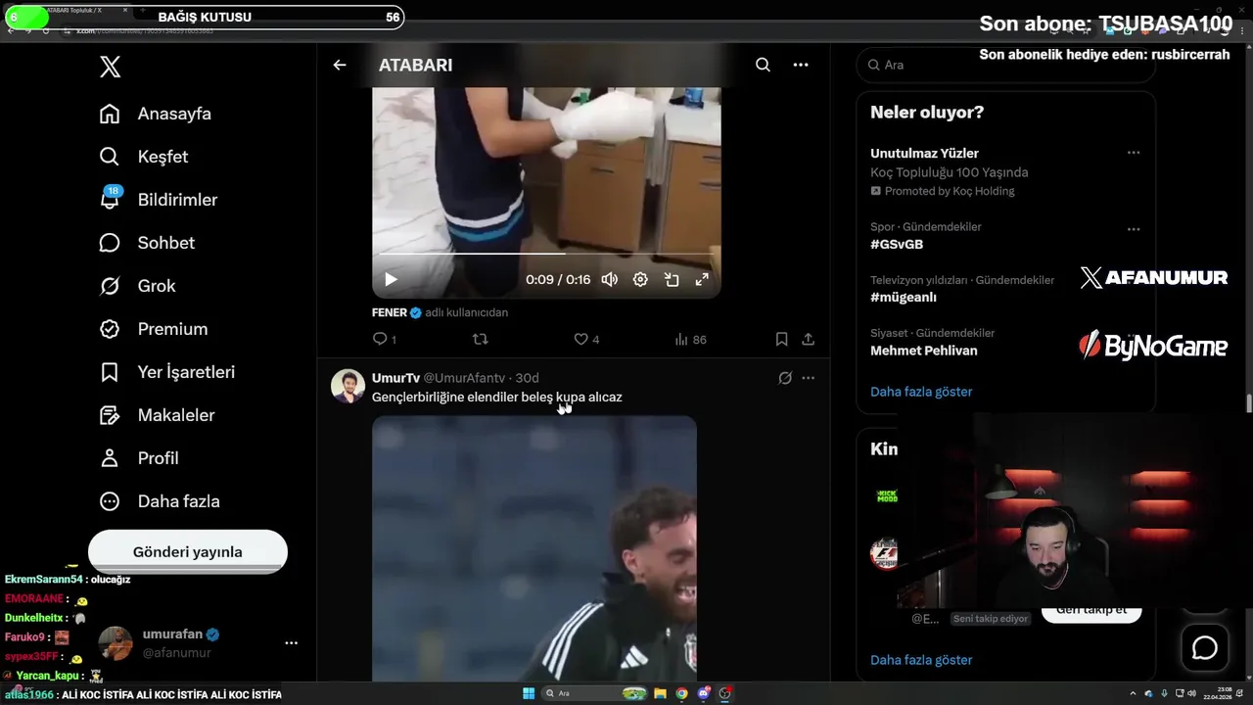Viewport: 1253px width, 705px height.
Task: Open #GSvGB trending topic
Action: [897, 245]
